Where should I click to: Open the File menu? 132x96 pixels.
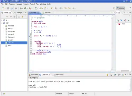[x=2, y=4]
